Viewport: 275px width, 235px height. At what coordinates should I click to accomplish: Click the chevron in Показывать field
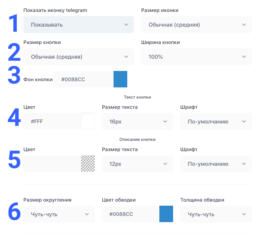tap(126, 25)
